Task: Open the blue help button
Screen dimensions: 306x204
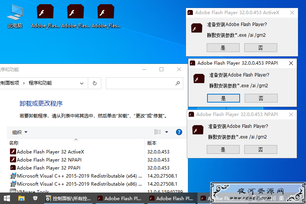Action: click(179, 132)
